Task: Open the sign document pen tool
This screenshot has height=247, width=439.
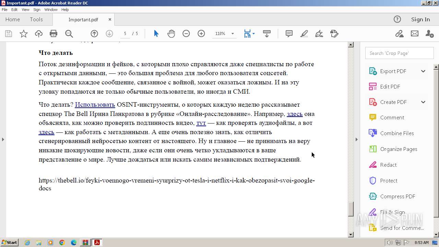Action: click(x=319, y=34)
